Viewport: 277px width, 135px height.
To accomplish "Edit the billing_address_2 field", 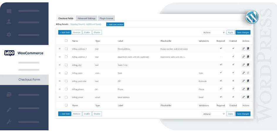I will pos(244,57).
